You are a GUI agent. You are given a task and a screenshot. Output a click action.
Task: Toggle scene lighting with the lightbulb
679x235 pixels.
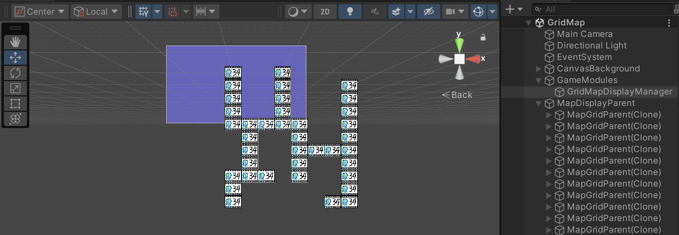[350, 12]
